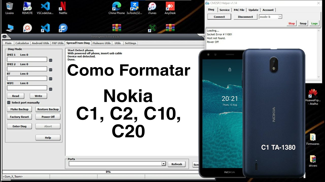Open the WinRAR archive below AnyDesk

tap(170, 28)
